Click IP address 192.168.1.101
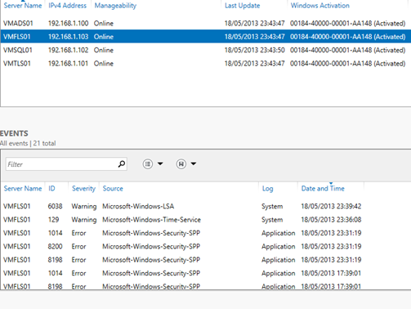This screenshot has width=411, height=309. (x=68, y=63)
